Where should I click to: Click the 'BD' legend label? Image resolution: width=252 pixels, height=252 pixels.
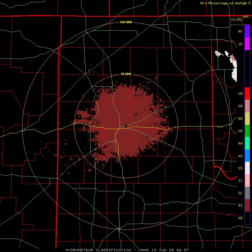[240, 119]
